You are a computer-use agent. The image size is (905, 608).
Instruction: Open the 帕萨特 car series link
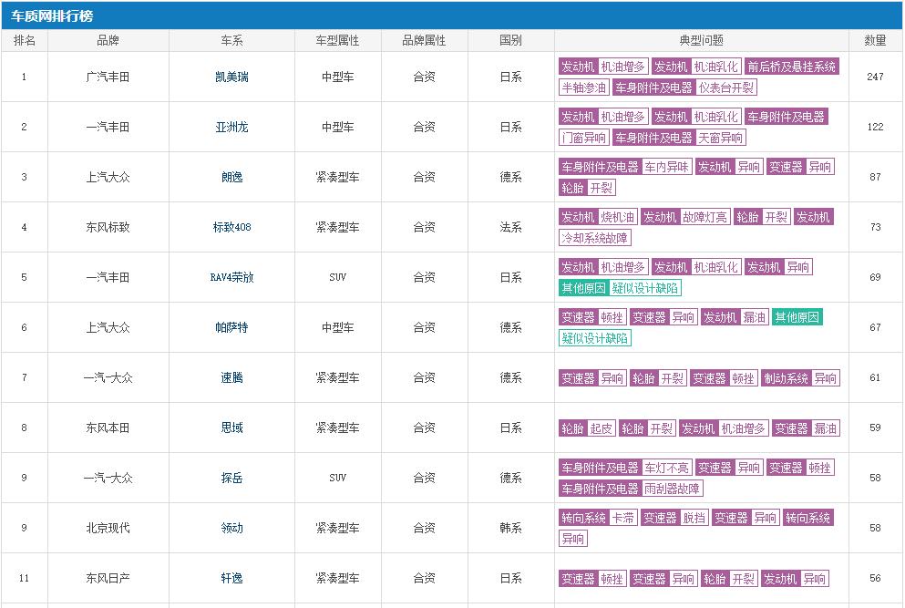231,328
